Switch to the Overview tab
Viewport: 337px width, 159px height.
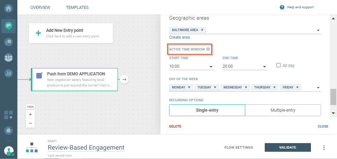(x=40, y=7)
